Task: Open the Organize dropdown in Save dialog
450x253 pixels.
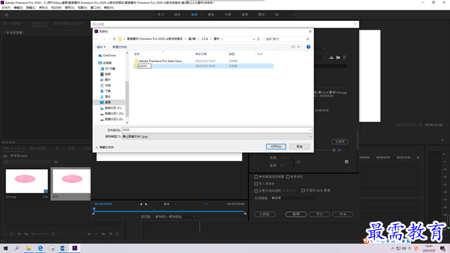Action: point(101,47)
